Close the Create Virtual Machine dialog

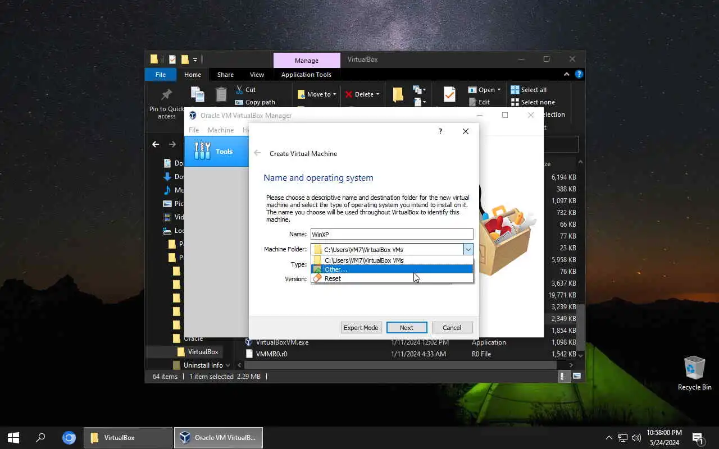pos(465,131)
